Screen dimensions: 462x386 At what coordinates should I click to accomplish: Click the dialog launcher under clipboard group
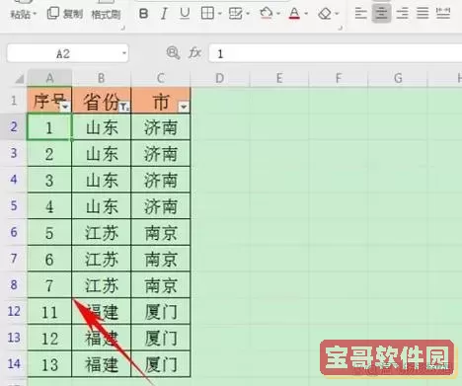point(123,29)
